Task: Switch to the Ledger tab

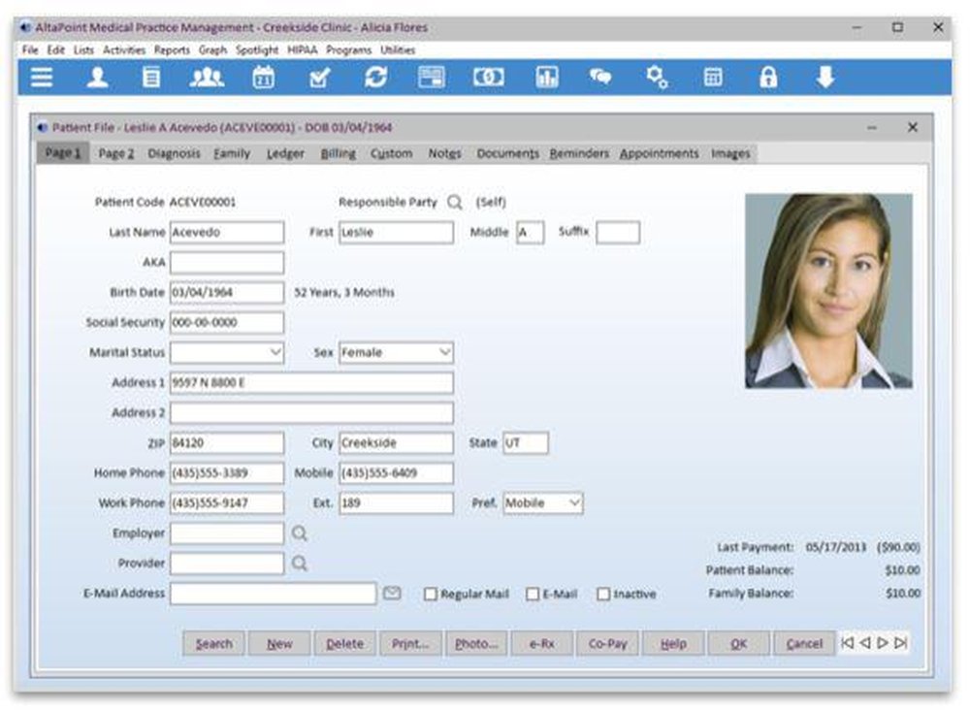Action: [x=285, y=153]
